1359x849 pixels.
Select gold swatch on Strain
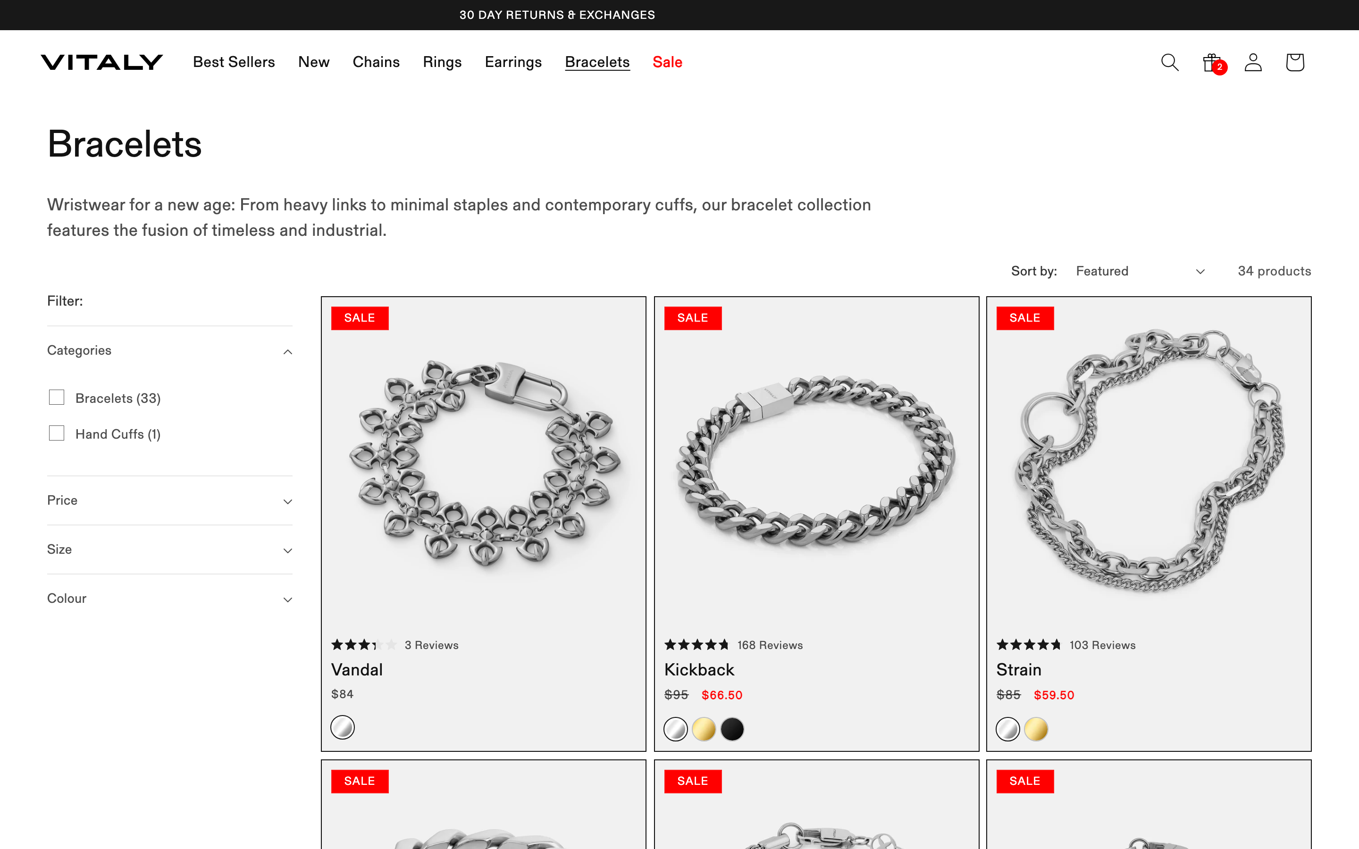point(1036,729)
